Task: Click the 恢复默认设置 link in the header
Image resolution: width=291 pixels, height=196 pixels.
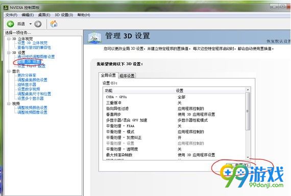Action: point(279,41)
